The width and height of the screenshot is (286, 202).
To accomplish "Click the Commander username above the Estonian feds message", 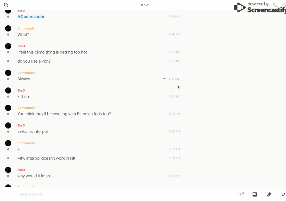I will (27, 108).
